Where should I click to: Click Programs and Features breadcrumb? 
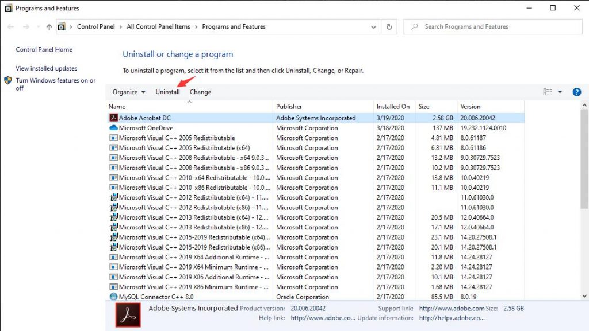pos(234,26)
